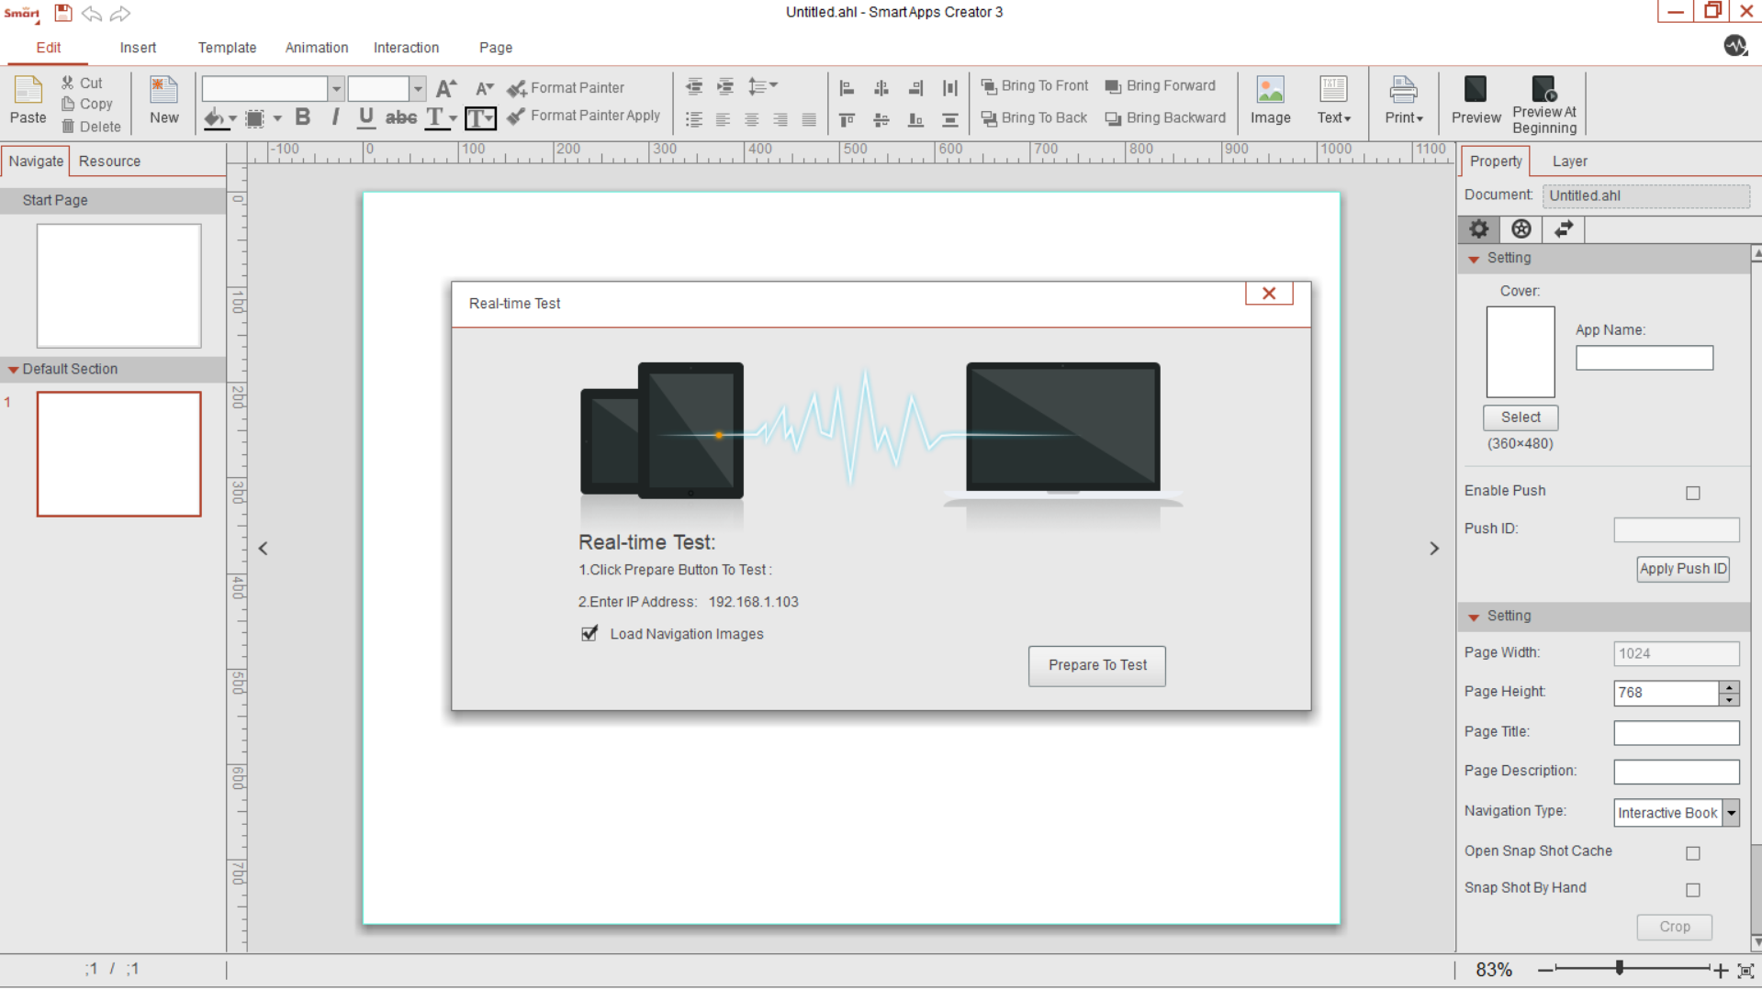
Task: Toggle the Load Navigation Images checkbox
Action: [589, 633]
